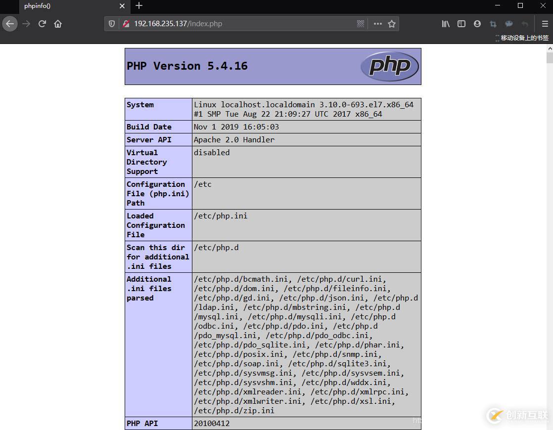Open the tracking protection shield icon
Screen dimensions: 553x430
[112, 24]
